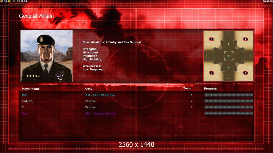This screenshot has width=273, height=153.
Task: Click the 12:12:24 clock overlay
Action: click(x=22, y=1)
